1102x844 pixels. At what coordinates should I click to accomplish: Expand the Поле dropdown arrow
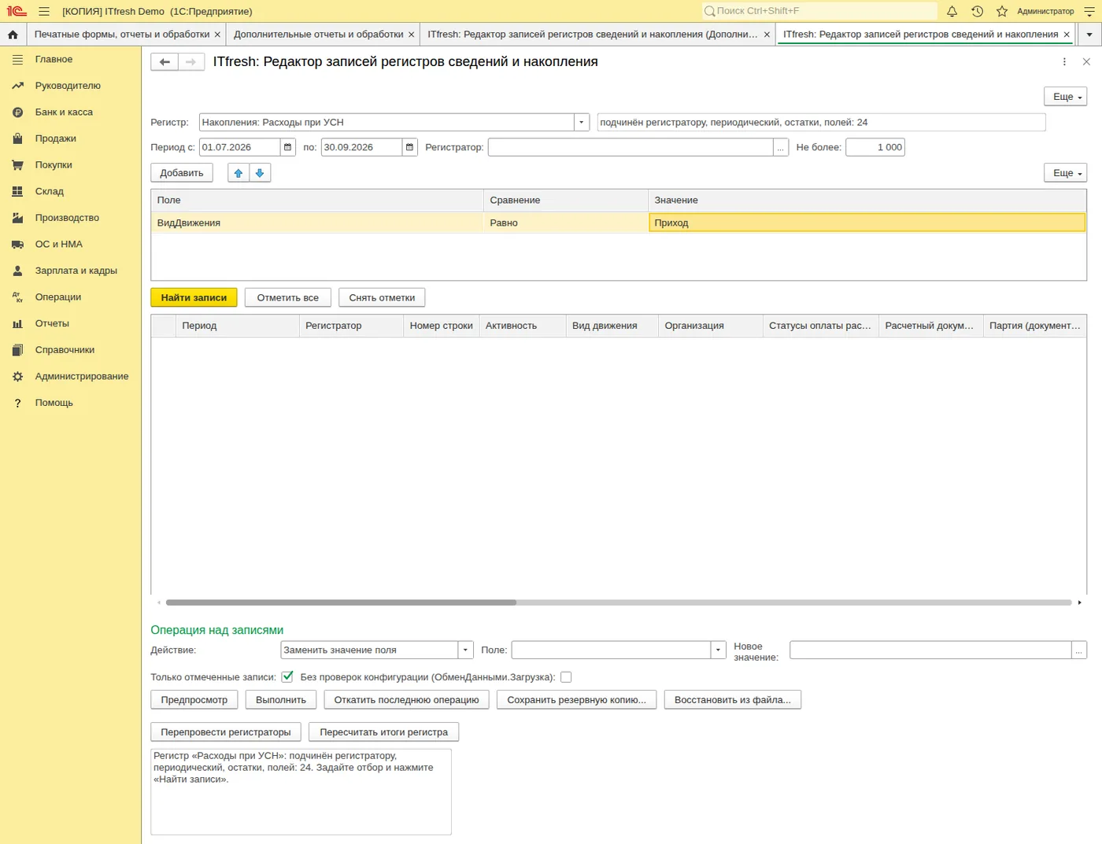coord(718,650)
